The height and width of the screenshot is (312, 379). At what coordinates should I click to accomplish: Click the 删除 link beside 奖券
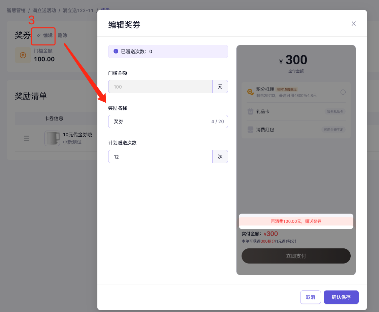tap(63, 35)
